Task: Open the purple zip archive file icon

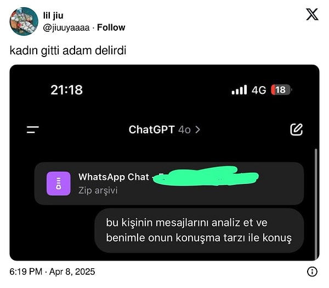Action: [x=59, y=183]
